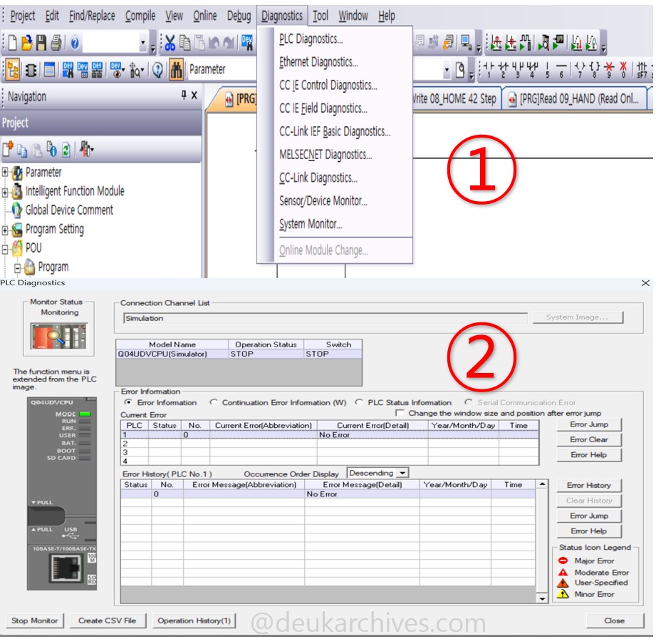
Task: Click the Operation History(1) button
Action: [194, 620]
